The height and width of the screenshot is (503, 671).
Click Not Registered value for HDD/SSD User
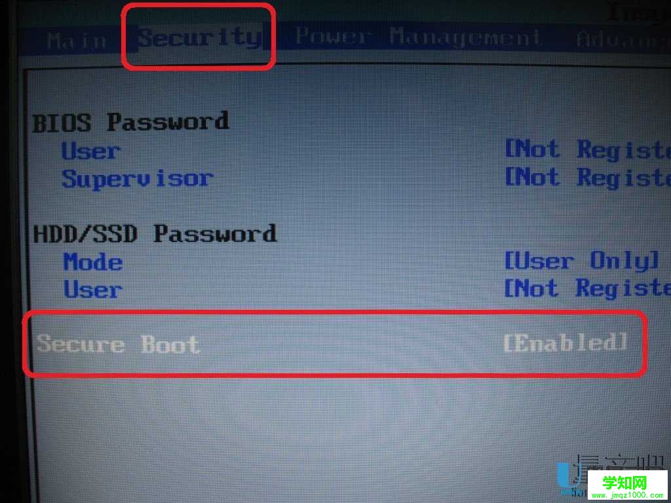coord(587,288)
